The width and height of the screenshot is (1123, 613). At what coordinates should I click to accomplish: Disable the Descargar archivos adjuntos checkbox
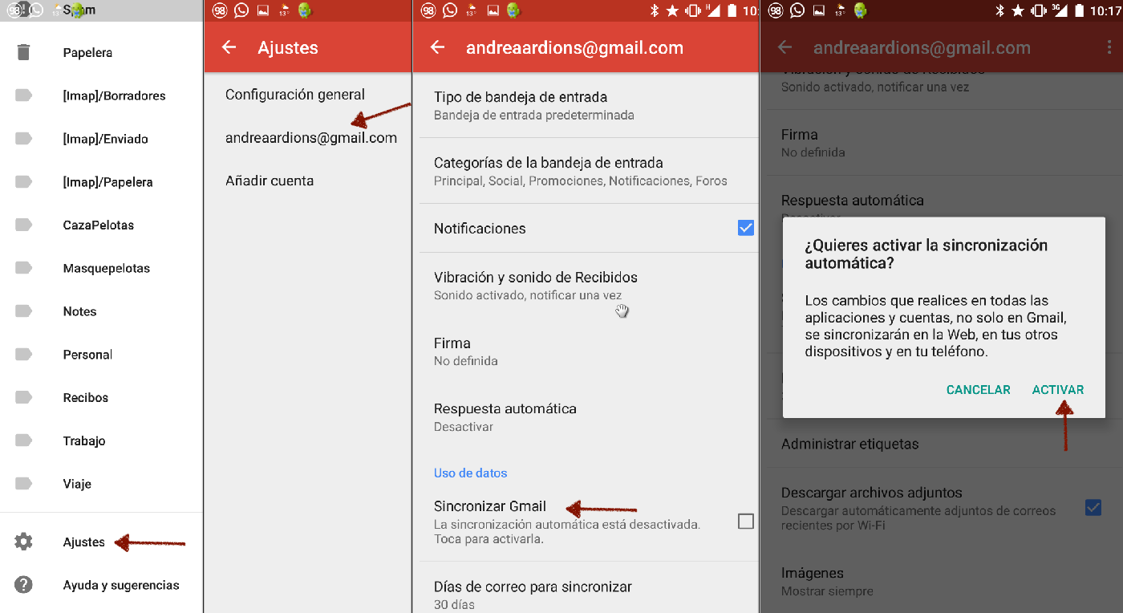pos(1093,508)
